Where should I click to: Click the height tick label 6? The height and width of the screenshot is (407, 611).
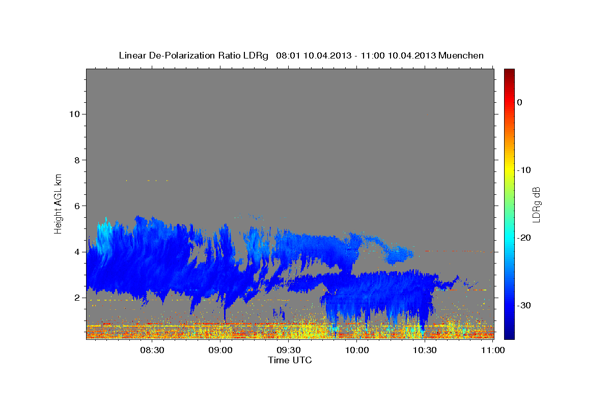(x=77, y=206)
